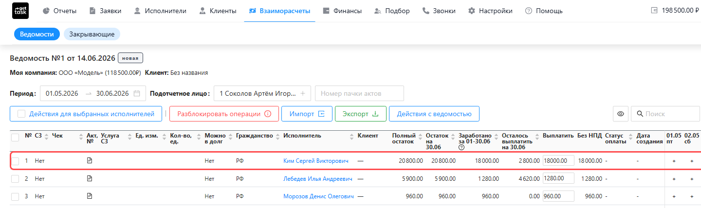The width and height of the screenshot is (701, 208).
Task: Sort by Кол-во, ед. column arrows
Action: tap(199, 138)
